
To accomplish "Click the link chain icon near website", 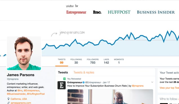I will tap(8, 103).
